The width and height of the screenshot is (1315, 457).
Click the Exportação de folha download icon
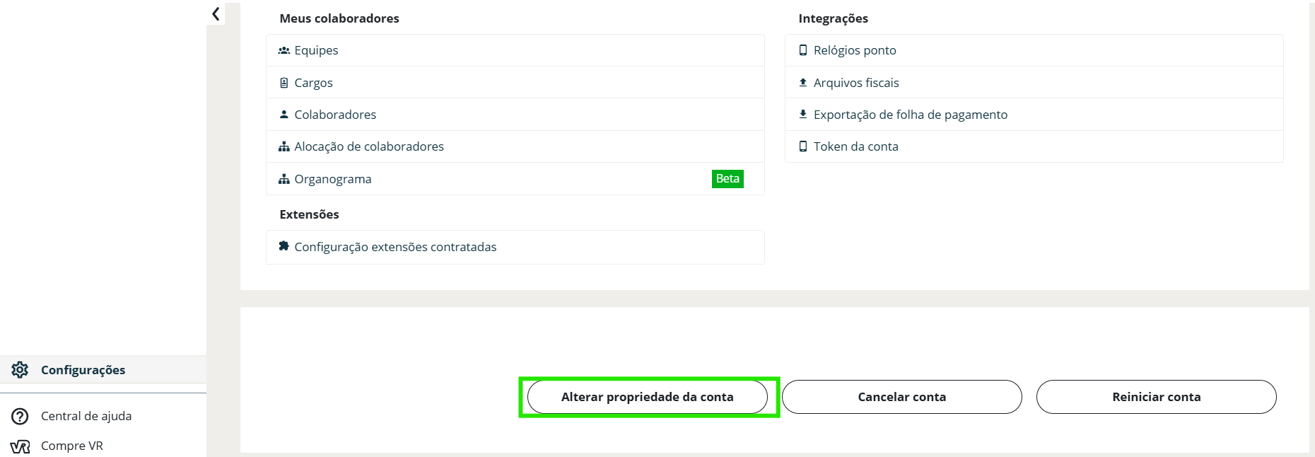[x=802, y=115]
